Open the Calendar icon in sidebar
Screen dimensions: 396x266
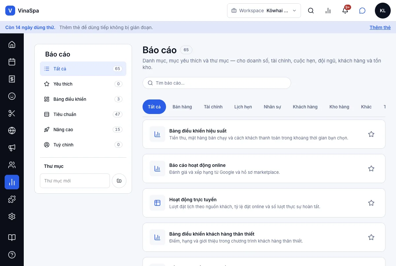click(12, 61)
